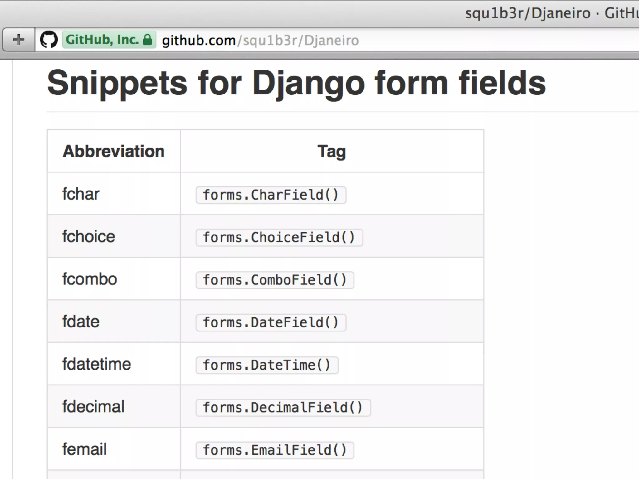Click the Tag column header
The height and width of the screenshot is (479, 639).
point(332,151)
